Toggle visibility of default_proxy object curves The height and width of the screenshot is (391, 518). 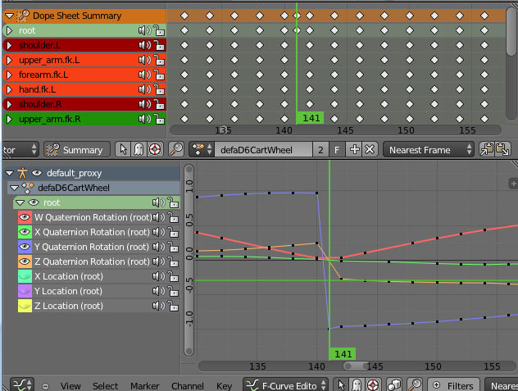(x=37, y=173)
